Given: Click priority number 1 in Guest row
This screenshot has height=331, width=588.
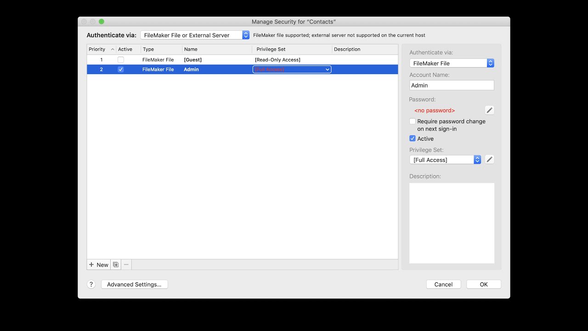Looking at the screenshot, I should 102,60.
